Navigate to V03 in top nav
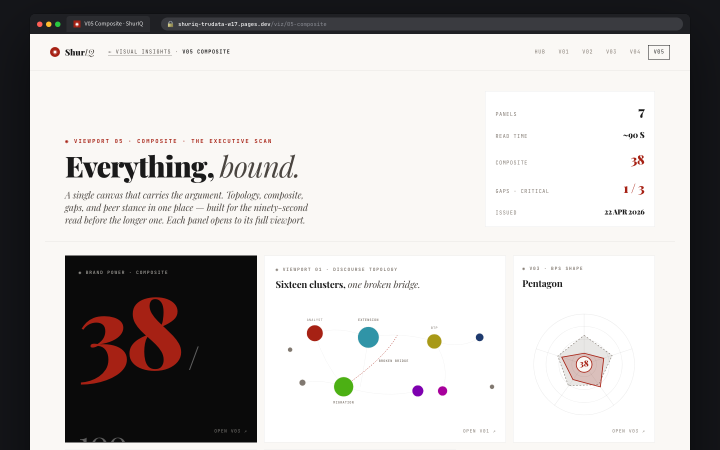 (x=611, y=52)
